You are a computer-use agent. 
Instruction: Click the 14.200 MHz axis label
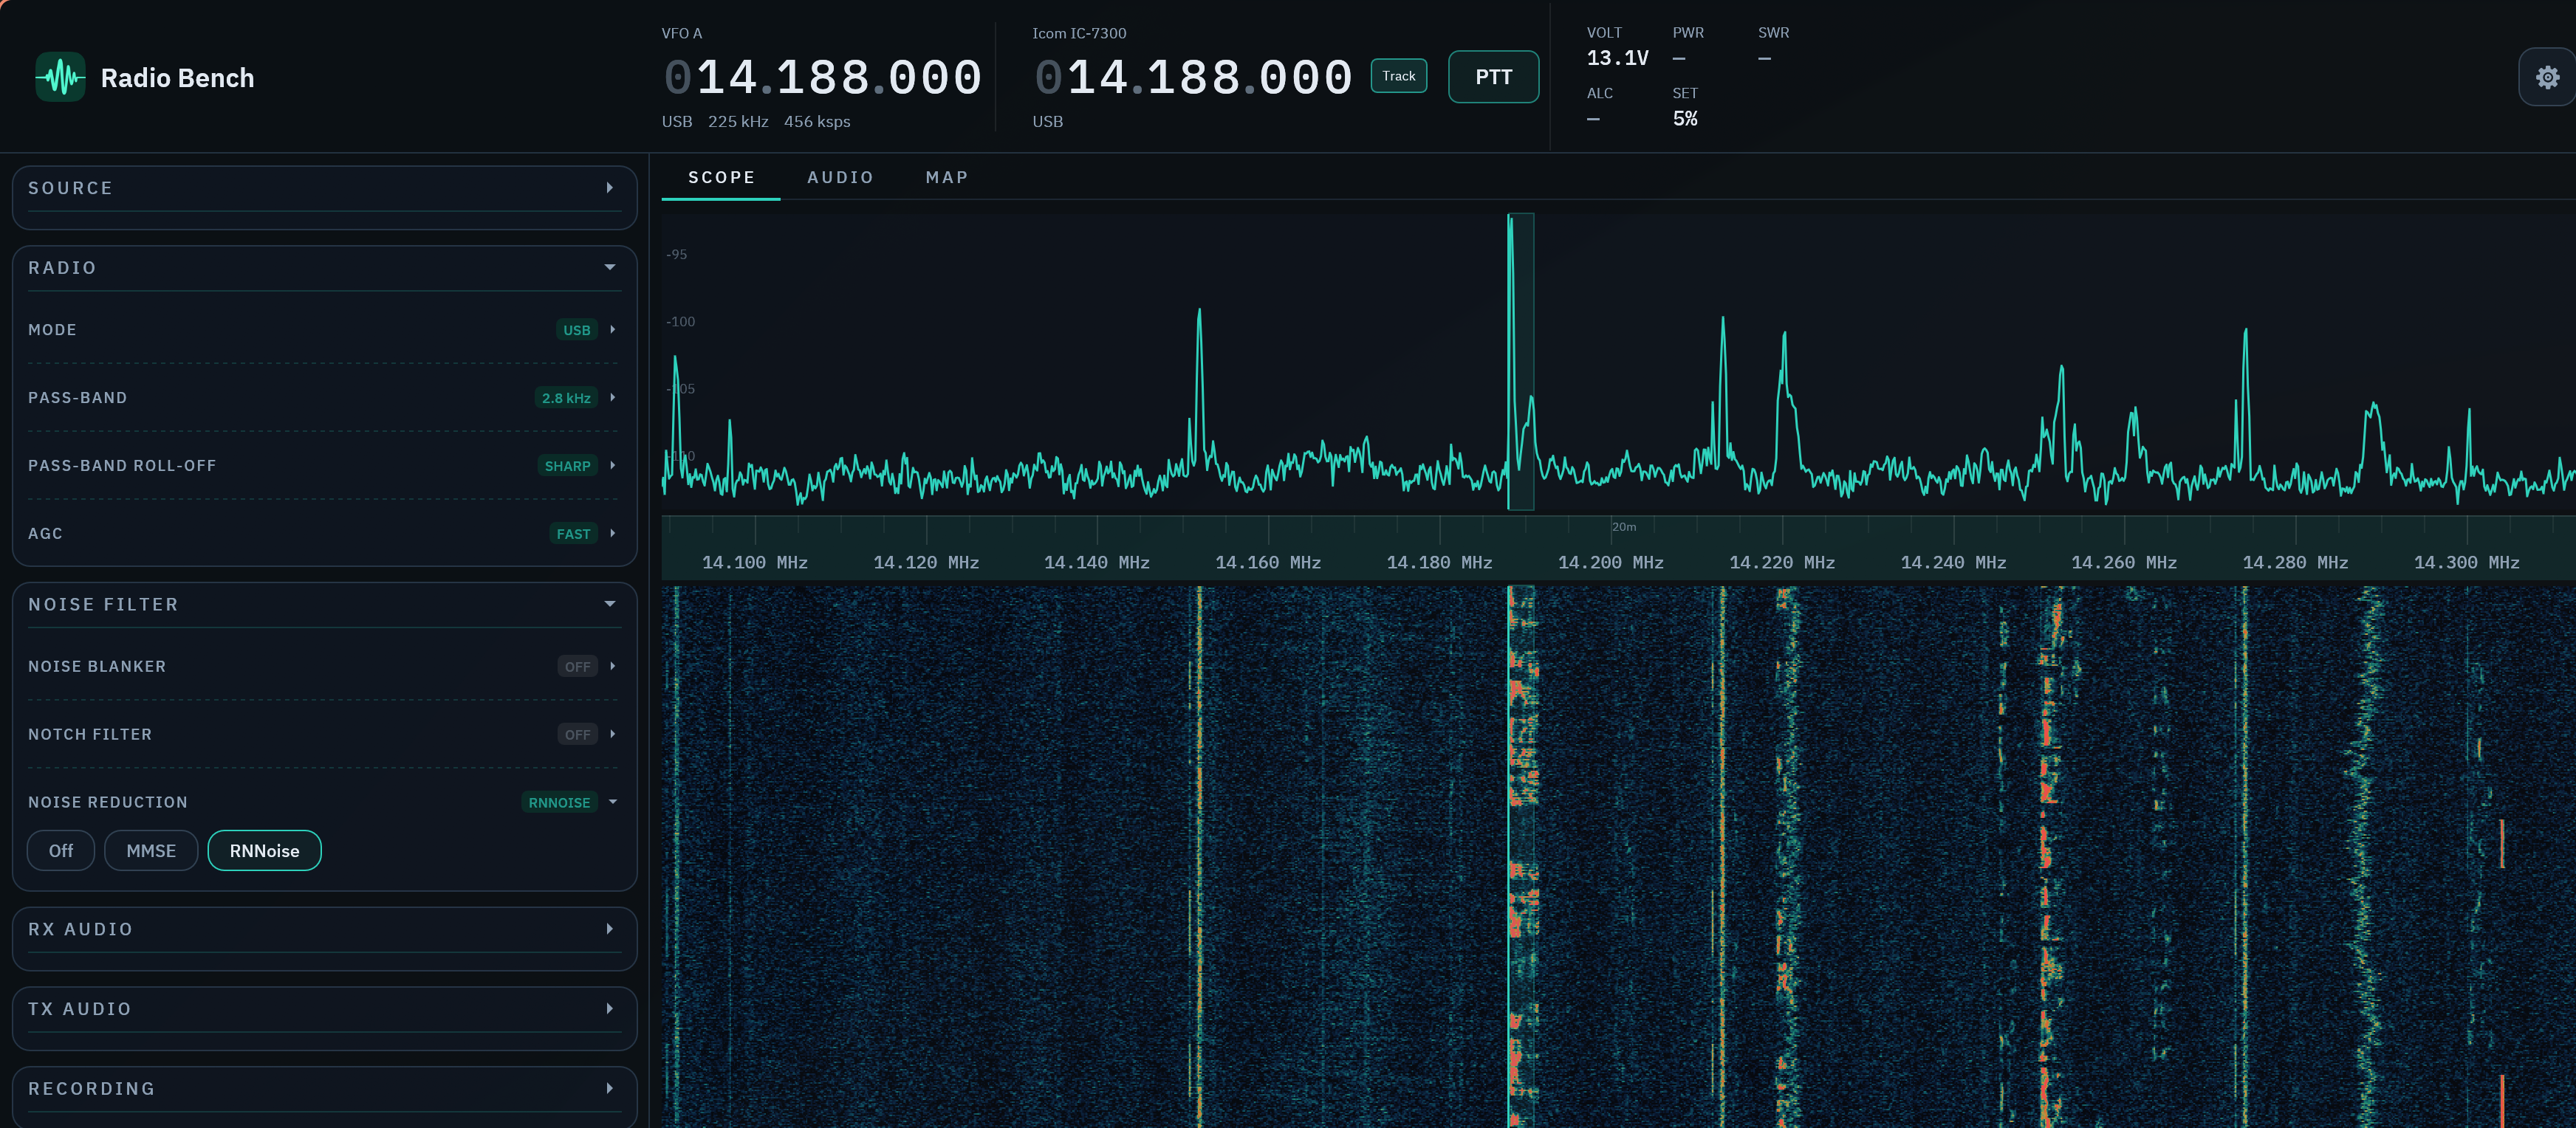(x=1610, y=563)
